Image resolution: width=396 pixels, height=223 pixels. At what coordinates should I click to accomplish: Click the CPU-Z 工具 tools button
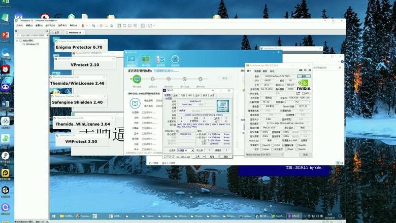coord(198,157)
